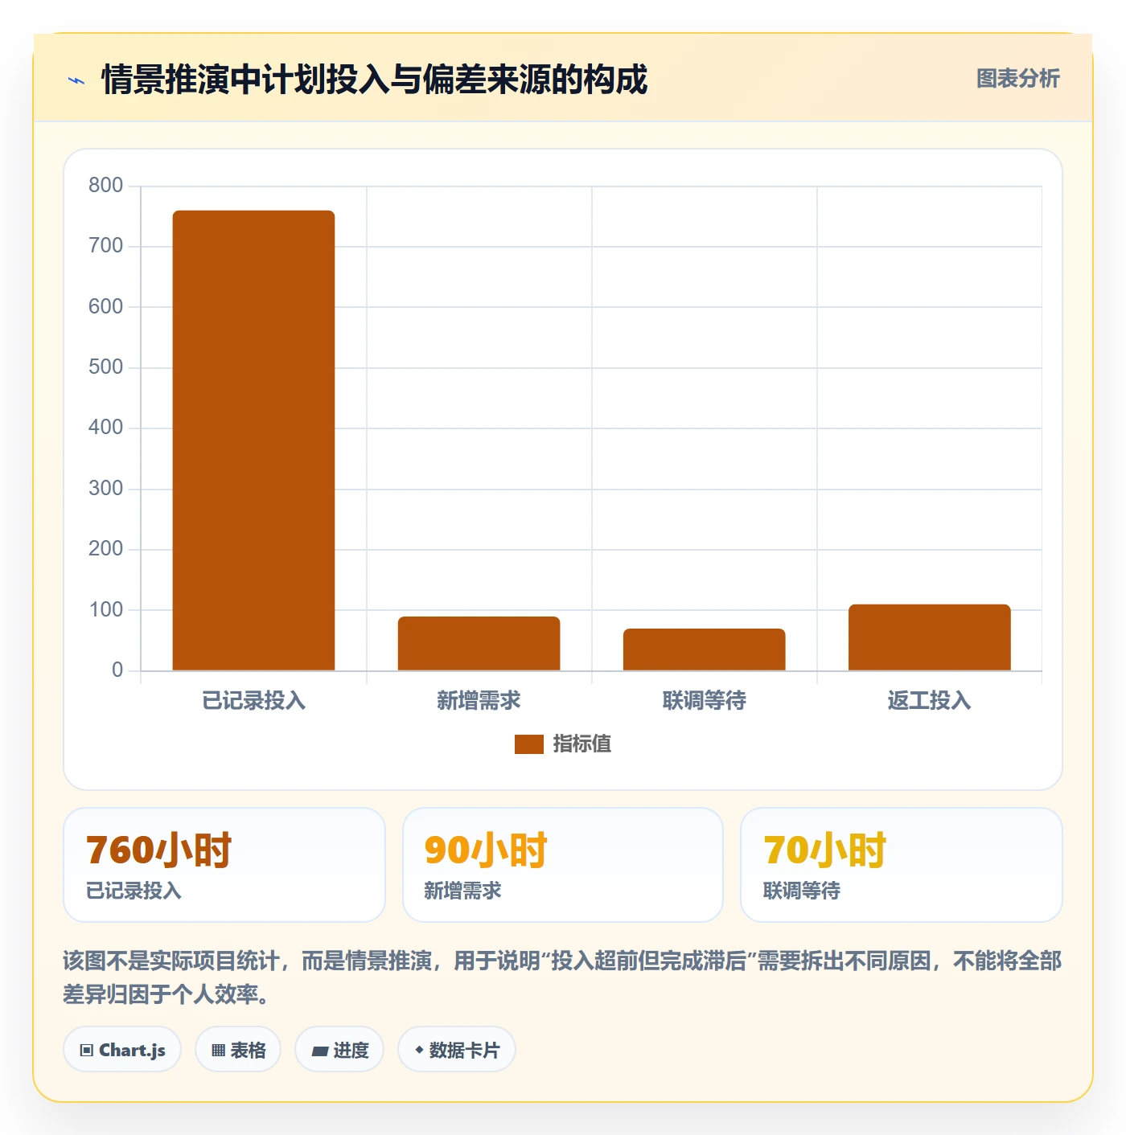Open the 90小时 新增需求 data card

[563, 865]
